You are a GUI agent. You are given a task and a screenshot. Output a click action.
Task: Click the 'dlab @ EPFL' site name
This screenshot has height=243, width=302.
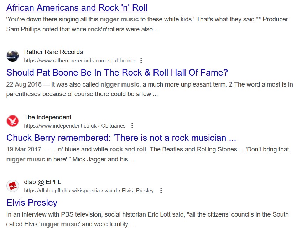point(43,182)
